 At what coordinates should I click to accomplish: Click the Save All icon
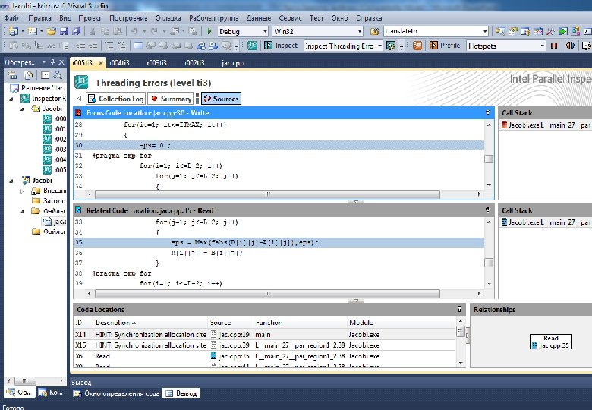(x=76, y=31)
